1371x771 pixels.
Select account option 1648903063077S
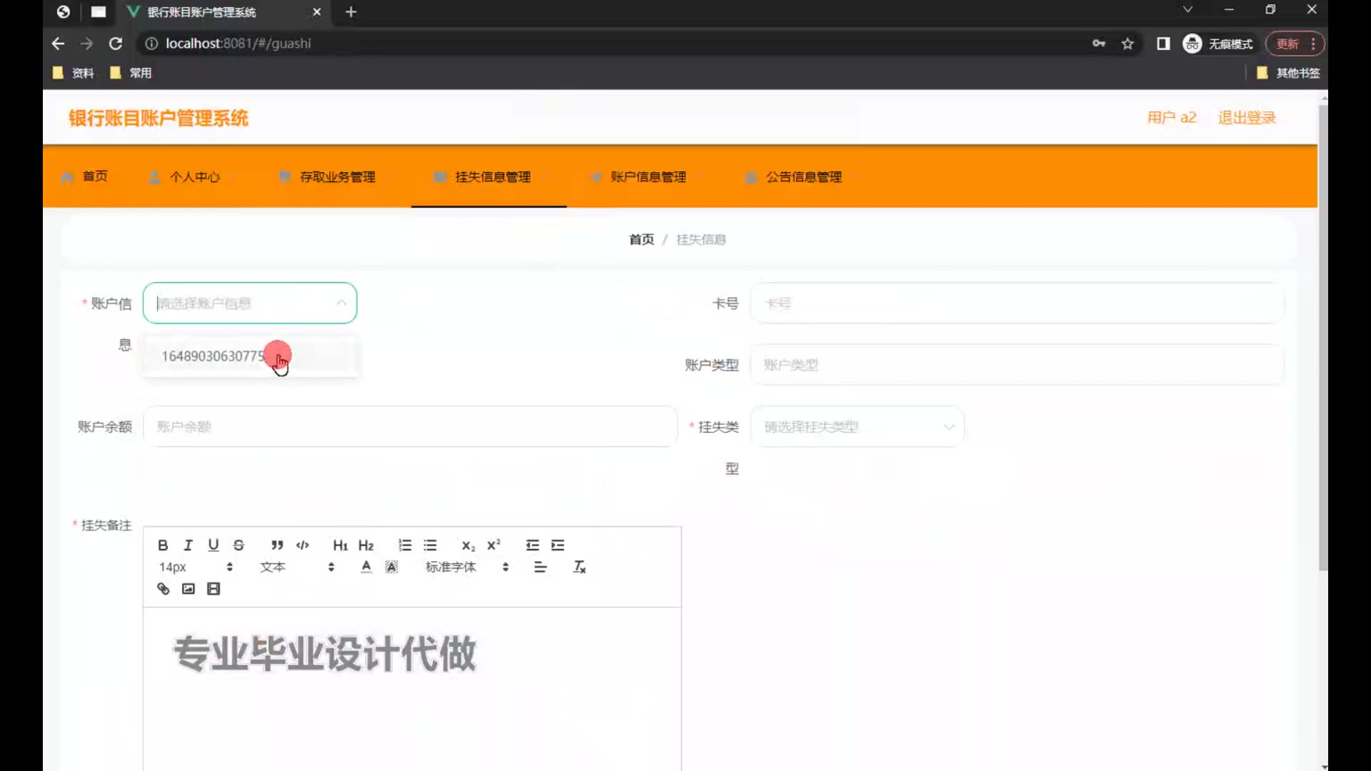coord(214,356)
